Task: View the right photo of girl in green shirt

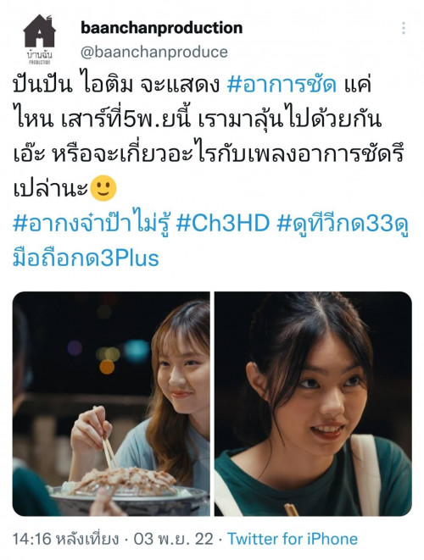Action: (x=313, y=403)
